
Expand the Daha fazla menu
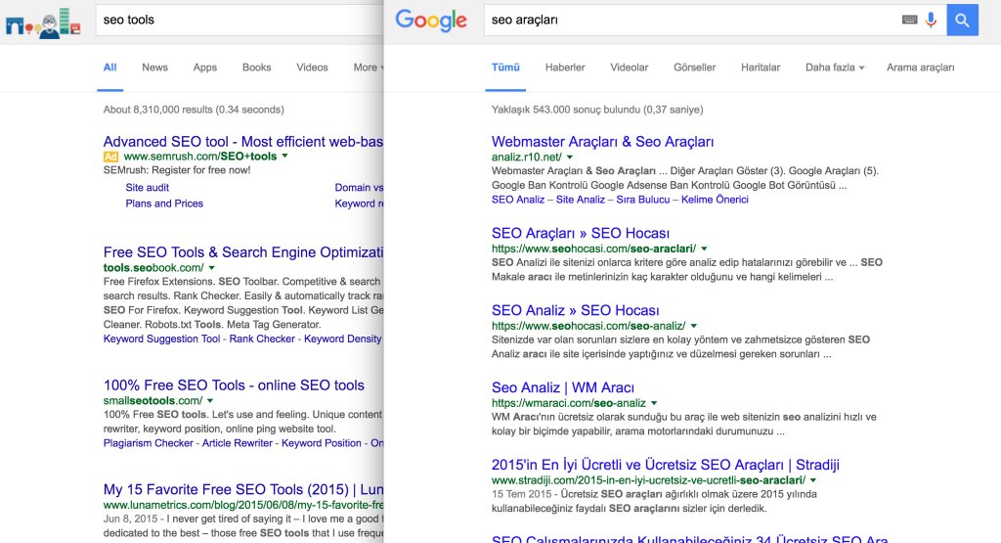(x=835, y=68)
